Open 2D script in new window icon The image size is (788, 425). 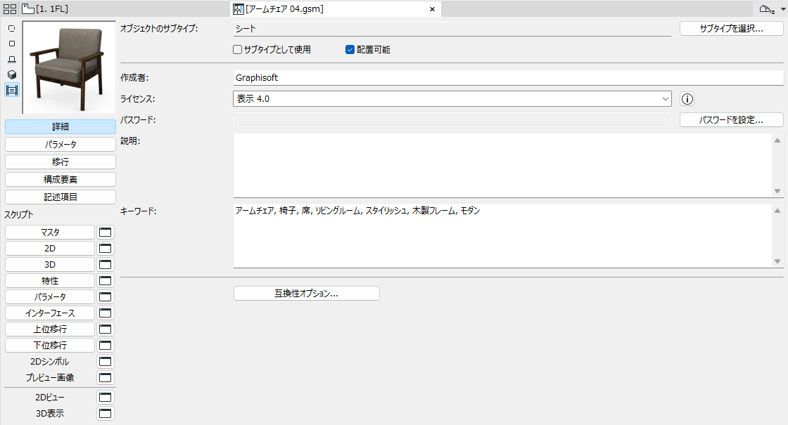point(105,249)
